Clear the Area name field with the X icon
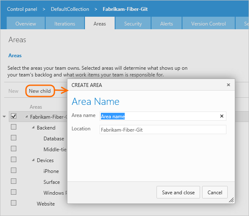This screenshot has width=249, height=216. point(222,116)
